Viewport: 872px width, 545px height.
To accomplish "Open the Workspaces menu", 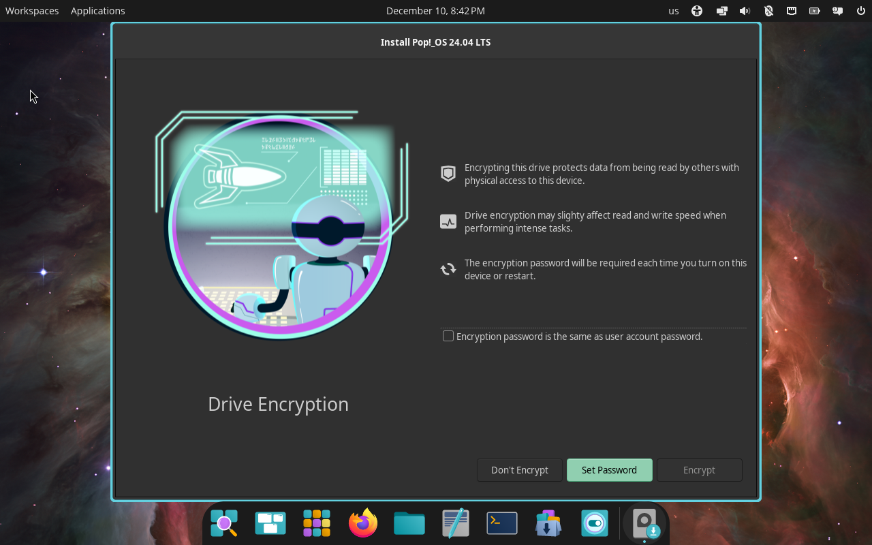I will [31, 10].
